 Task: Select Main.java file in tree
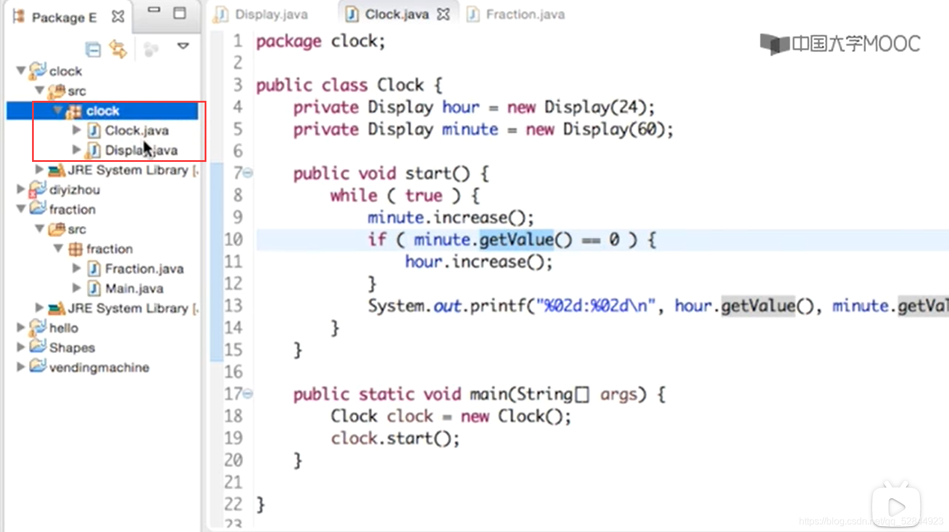click(x=134, y=288)
